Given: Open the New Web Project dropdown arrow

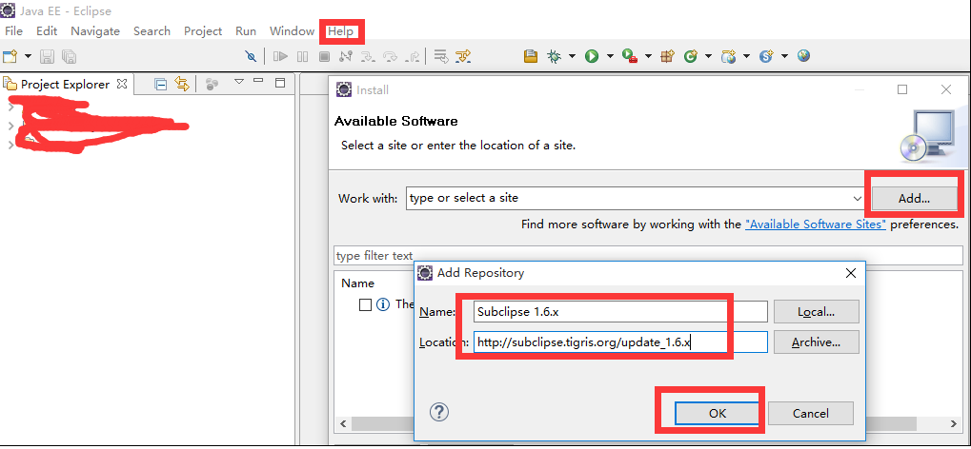Looking at the screenshot, I should point(746,57).
